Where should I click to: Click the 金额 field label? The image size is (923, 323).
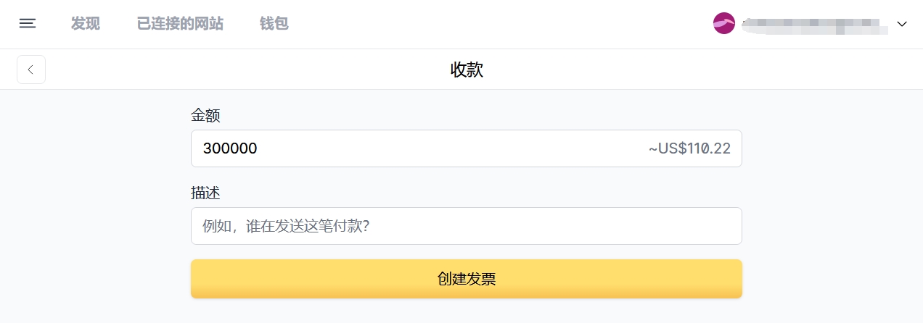(x=205, y=115)
